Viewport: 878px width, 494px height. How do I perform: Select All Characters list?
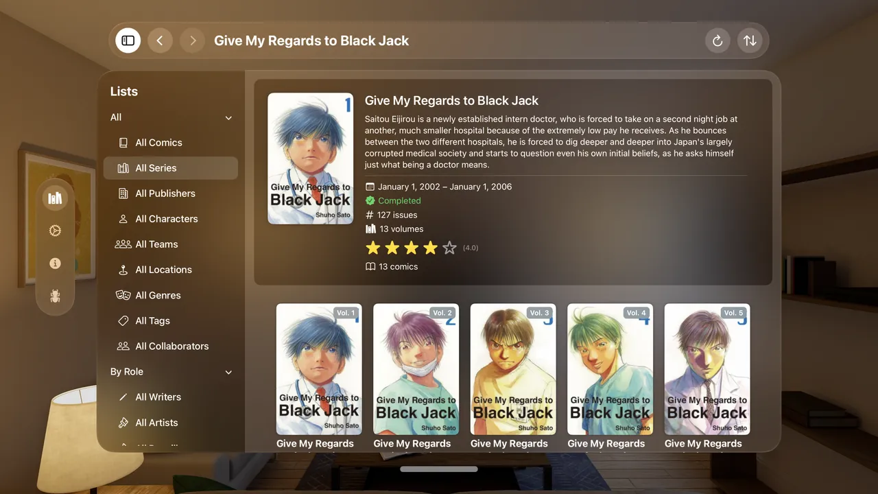click(171, 219)
